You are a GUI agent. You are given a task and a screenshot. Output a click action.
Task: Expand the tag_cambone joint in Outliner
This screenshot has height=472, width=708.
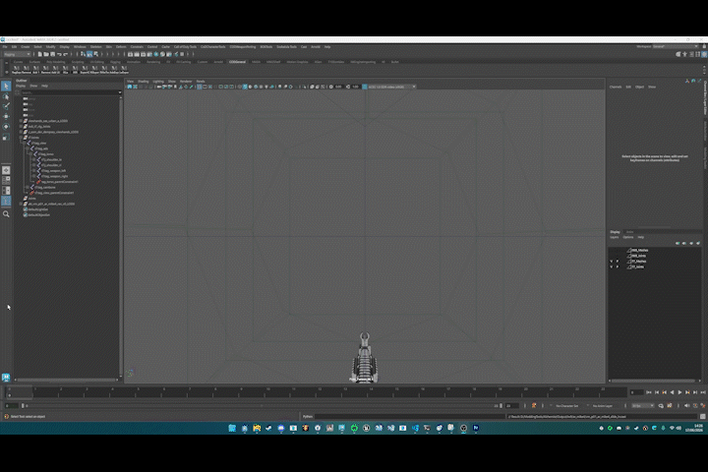pyautogui.click(x=28, y=187)
